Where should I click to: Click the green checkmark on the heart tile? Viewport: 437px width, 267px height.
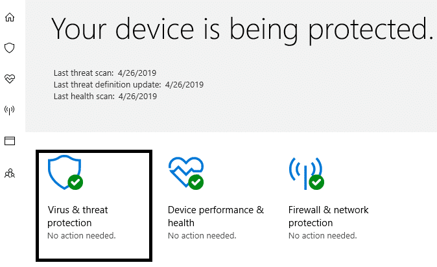pyautogui.click(x=196, y=183)
